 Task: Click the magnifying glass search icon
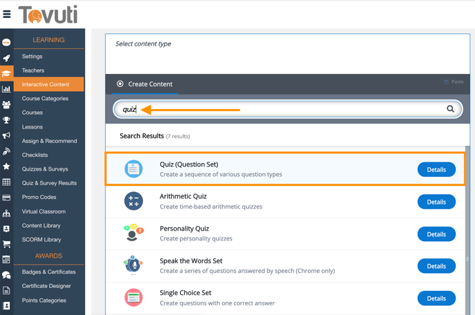tap(450, 109)
